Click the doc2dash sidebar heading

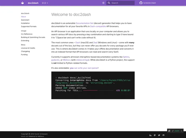tap(25, 13)
